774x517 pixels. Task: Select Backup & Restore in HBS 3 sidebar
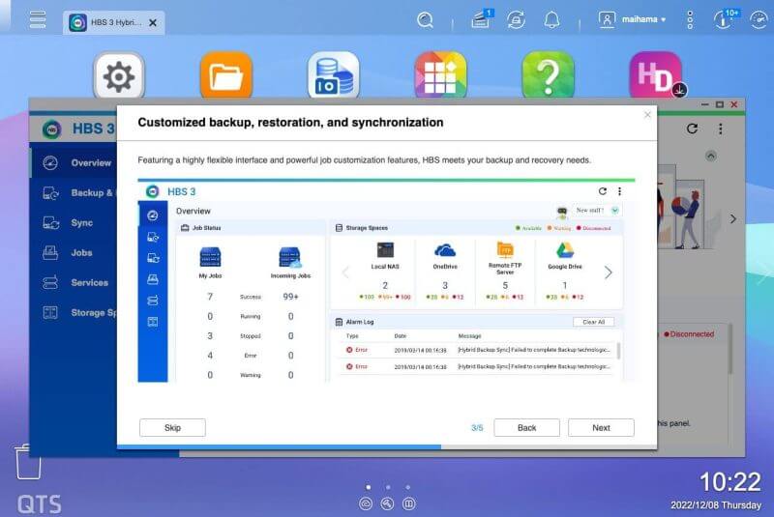pos(74,192)
